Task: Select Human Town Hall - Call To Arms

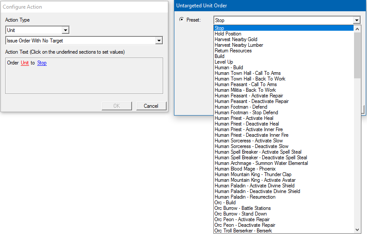Action: point(283,73)
